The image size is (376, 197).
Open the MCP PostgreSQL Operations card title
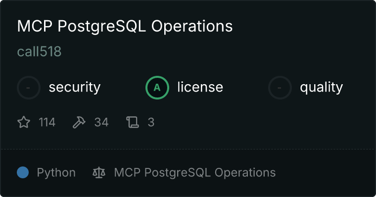tap(125, 26)
